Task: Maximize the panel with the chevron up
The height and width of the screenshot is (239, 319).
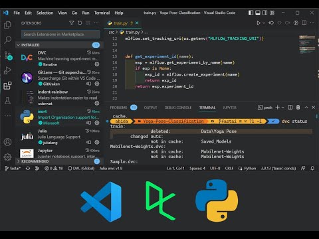Action: click(306, 108)
